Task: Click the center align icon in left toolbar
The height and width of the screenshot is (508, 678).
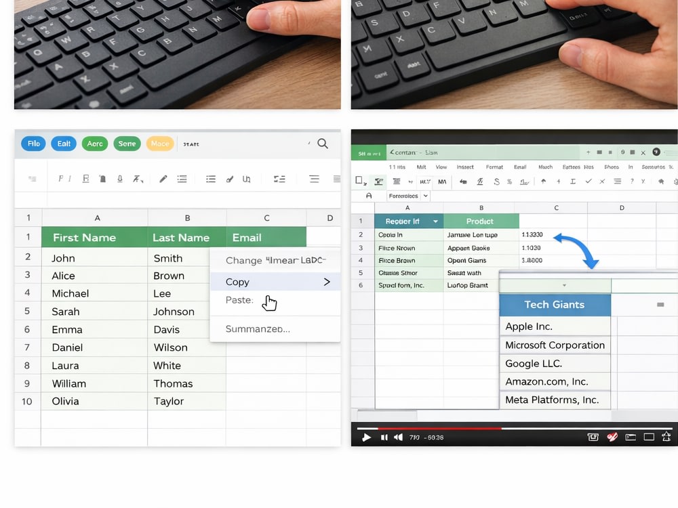Action: (315, 179)
